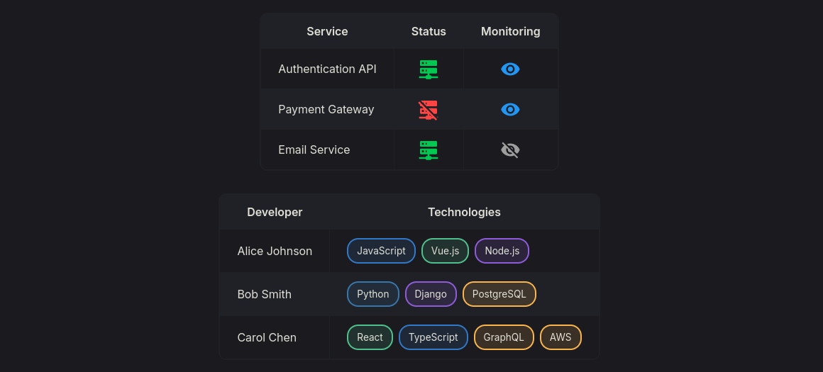Click Email Service green server status icon
Viewport: 823px width, 372px height.
click(428, 150)
